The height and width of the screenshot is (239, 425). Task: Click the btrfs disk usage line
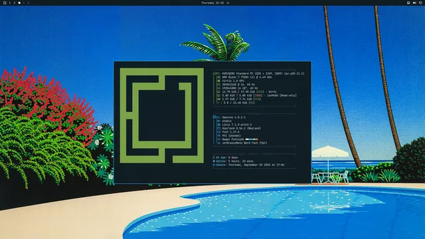pyautogui.click(x=249, y=92)
